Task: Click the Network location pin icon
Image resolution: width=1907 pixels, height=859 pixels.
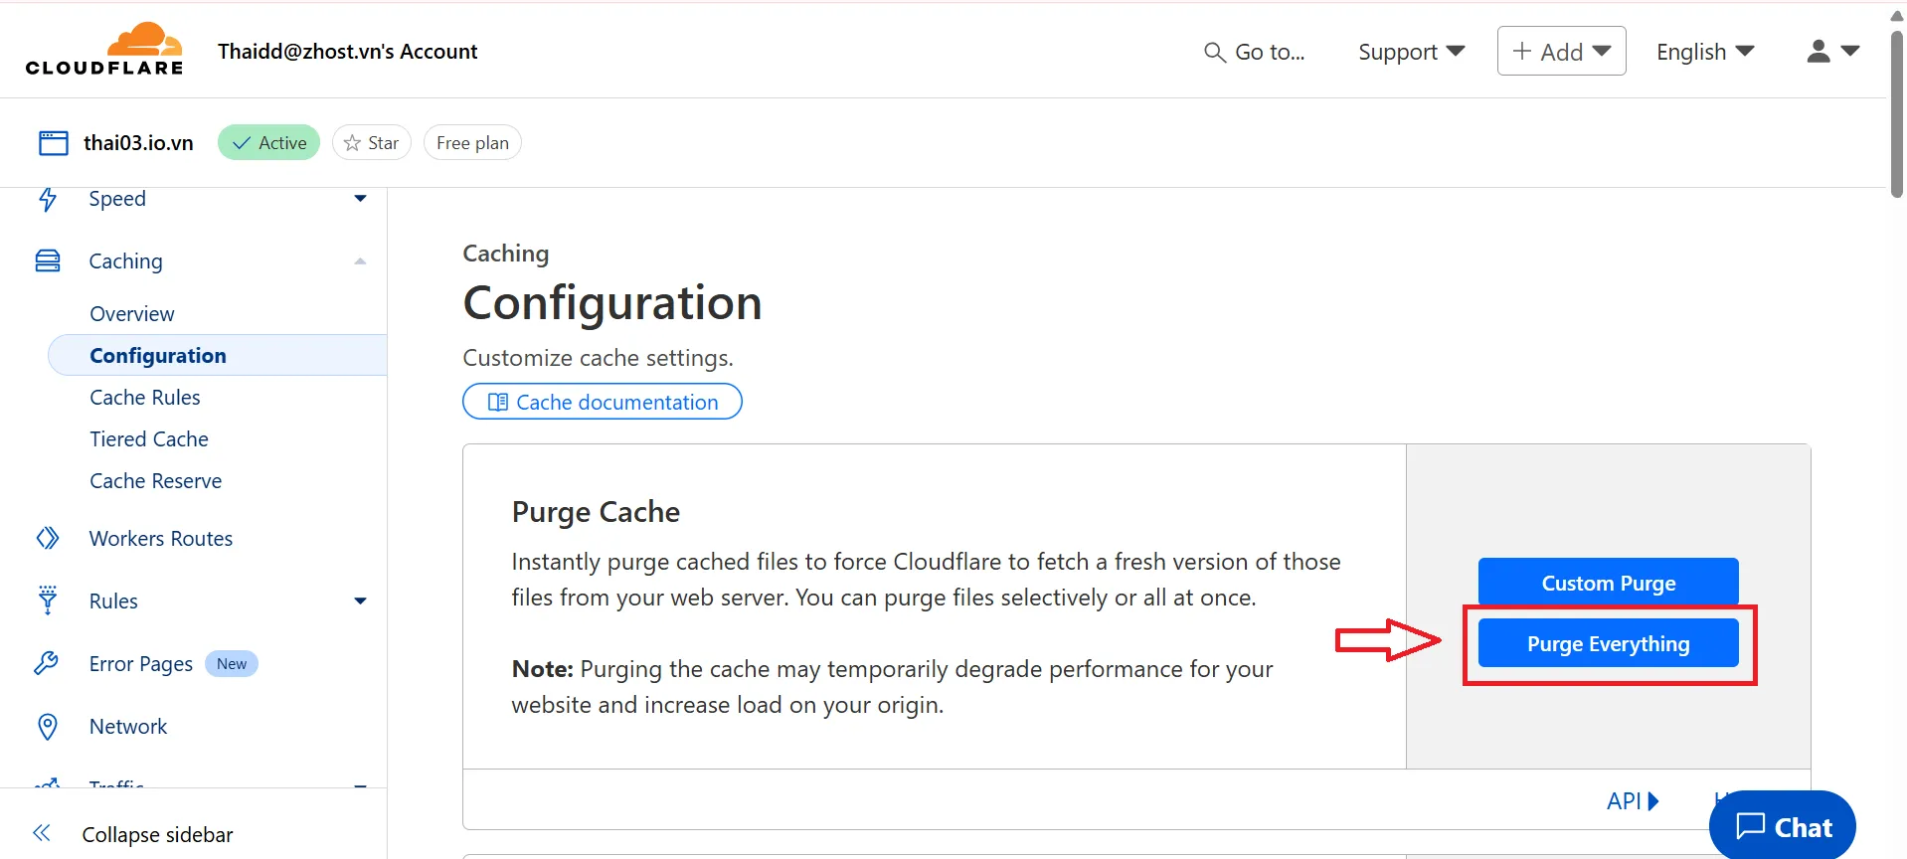Action: (48, 727)
